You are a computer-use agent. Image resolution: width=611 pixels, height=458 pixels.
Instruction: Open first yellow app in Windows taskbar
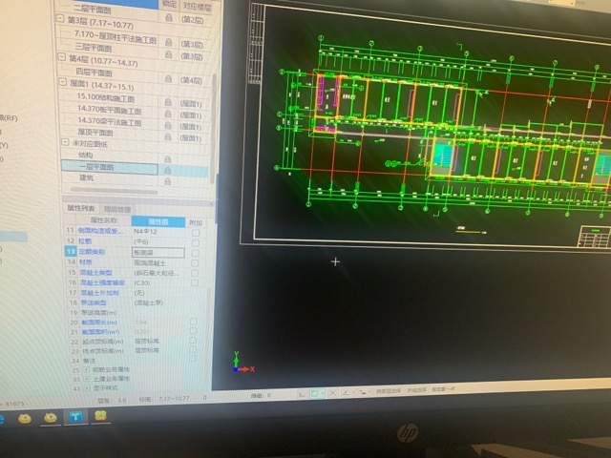click(25, 419)
